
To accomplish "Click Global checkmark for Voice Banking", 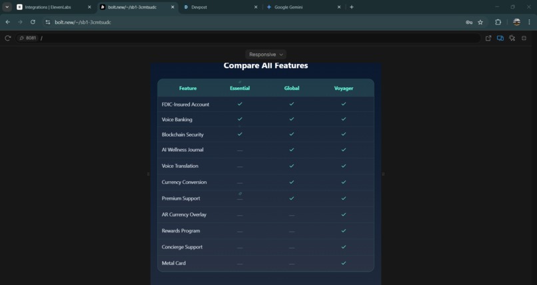I will tap(291, 119).
